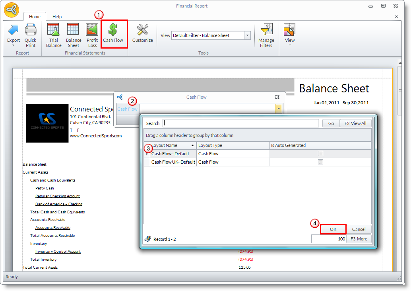Screen dimensions: 411x291
Task: Switch to the Home ribbon tab
Action: pyautogui.click(x=35, y=17)
